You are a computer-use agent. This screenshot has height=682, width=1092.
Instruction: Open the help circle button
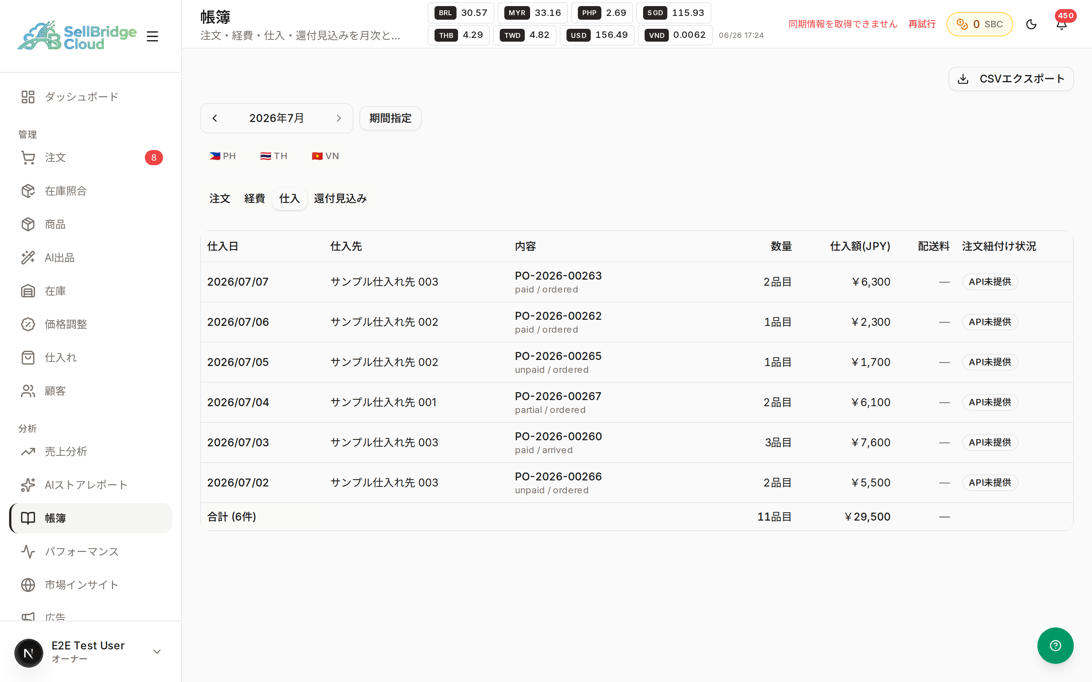point(1055,646)
